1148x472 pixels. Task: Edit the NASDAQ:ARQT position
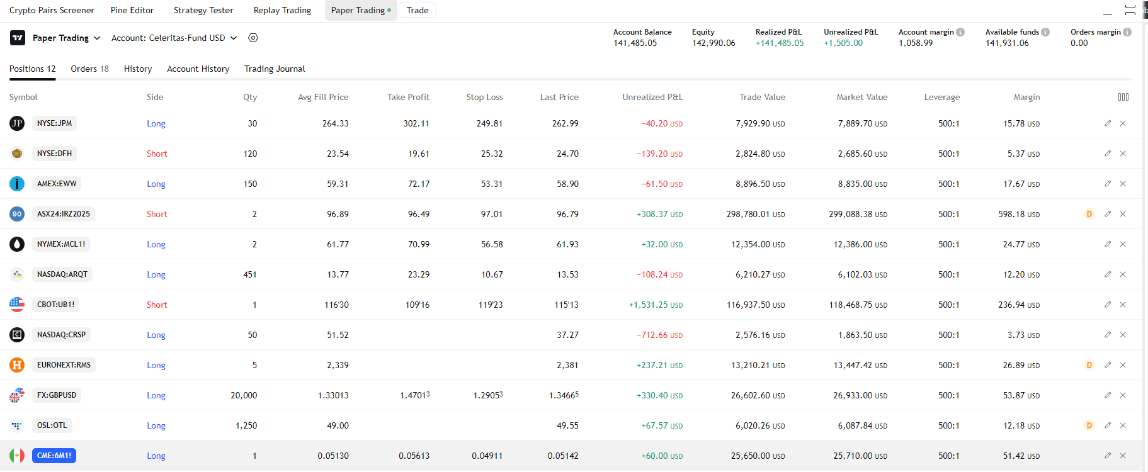coord(1108,274)
